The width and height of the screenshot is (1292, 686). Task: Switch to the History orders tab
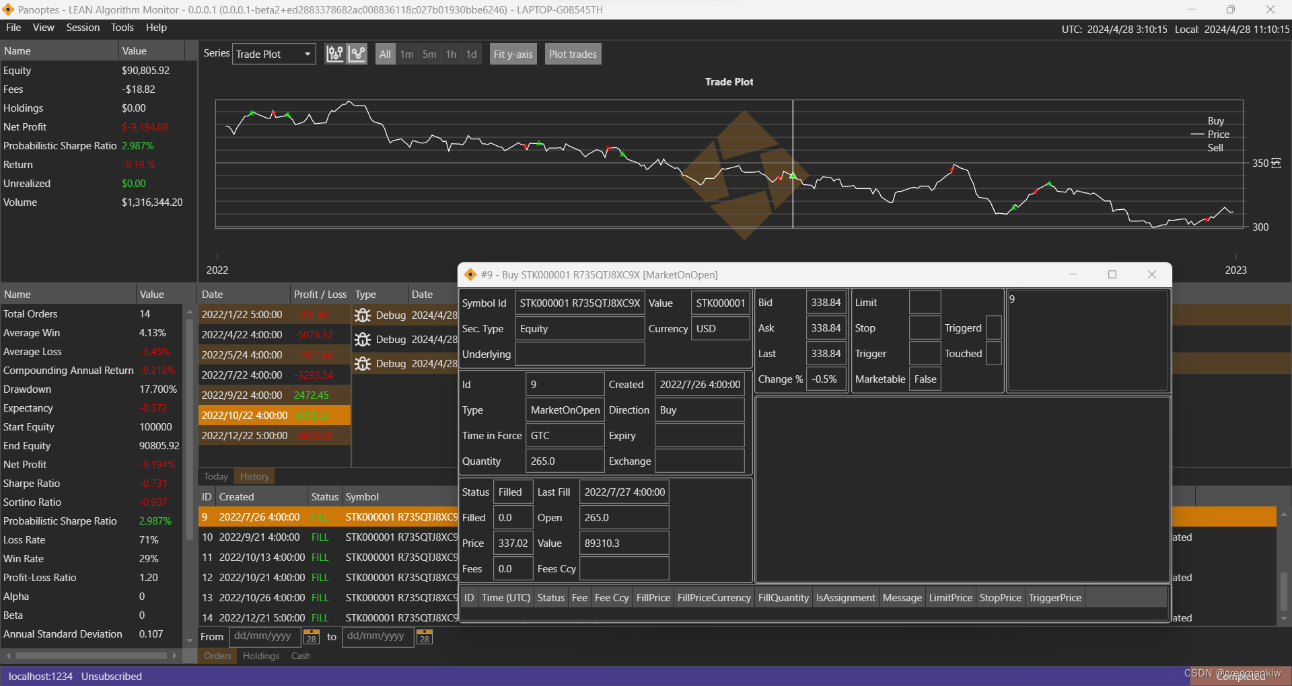[x=254, y=476]
